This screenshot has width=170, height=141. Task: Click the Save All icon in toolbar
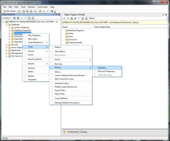click(47, 11)
